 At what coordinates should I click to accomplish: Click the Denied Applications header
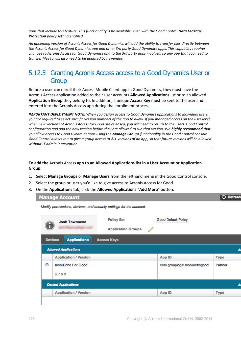point(63,285)
